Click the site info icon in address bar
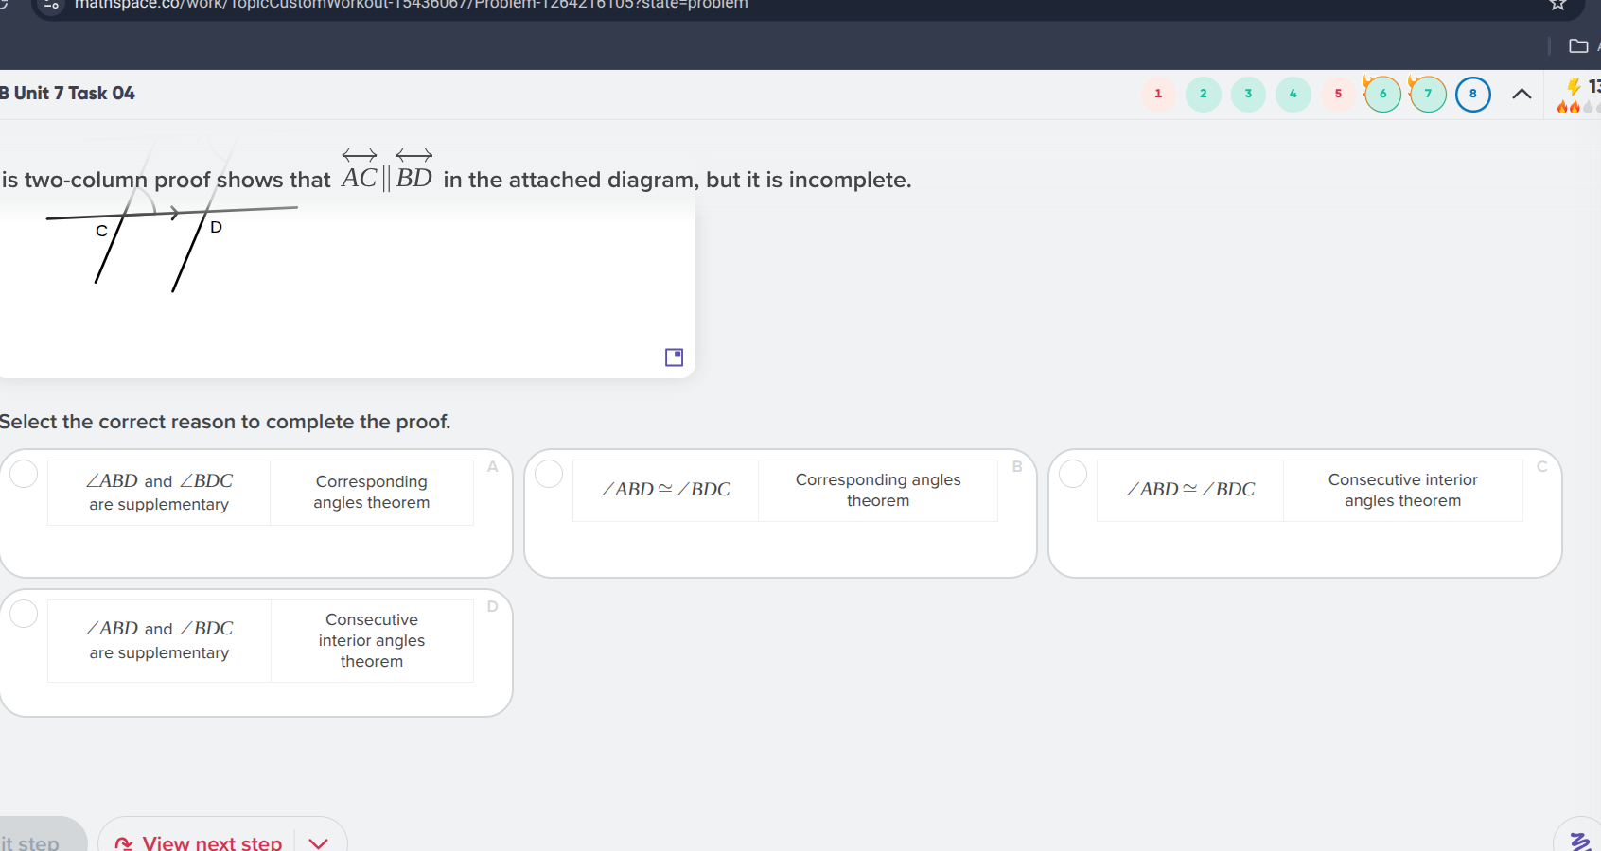This screenshot has height=851, width=1601. [x=52, y=5]
